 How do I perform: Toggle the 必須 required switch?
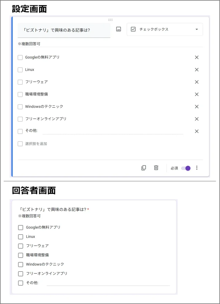tap(186, 168)
